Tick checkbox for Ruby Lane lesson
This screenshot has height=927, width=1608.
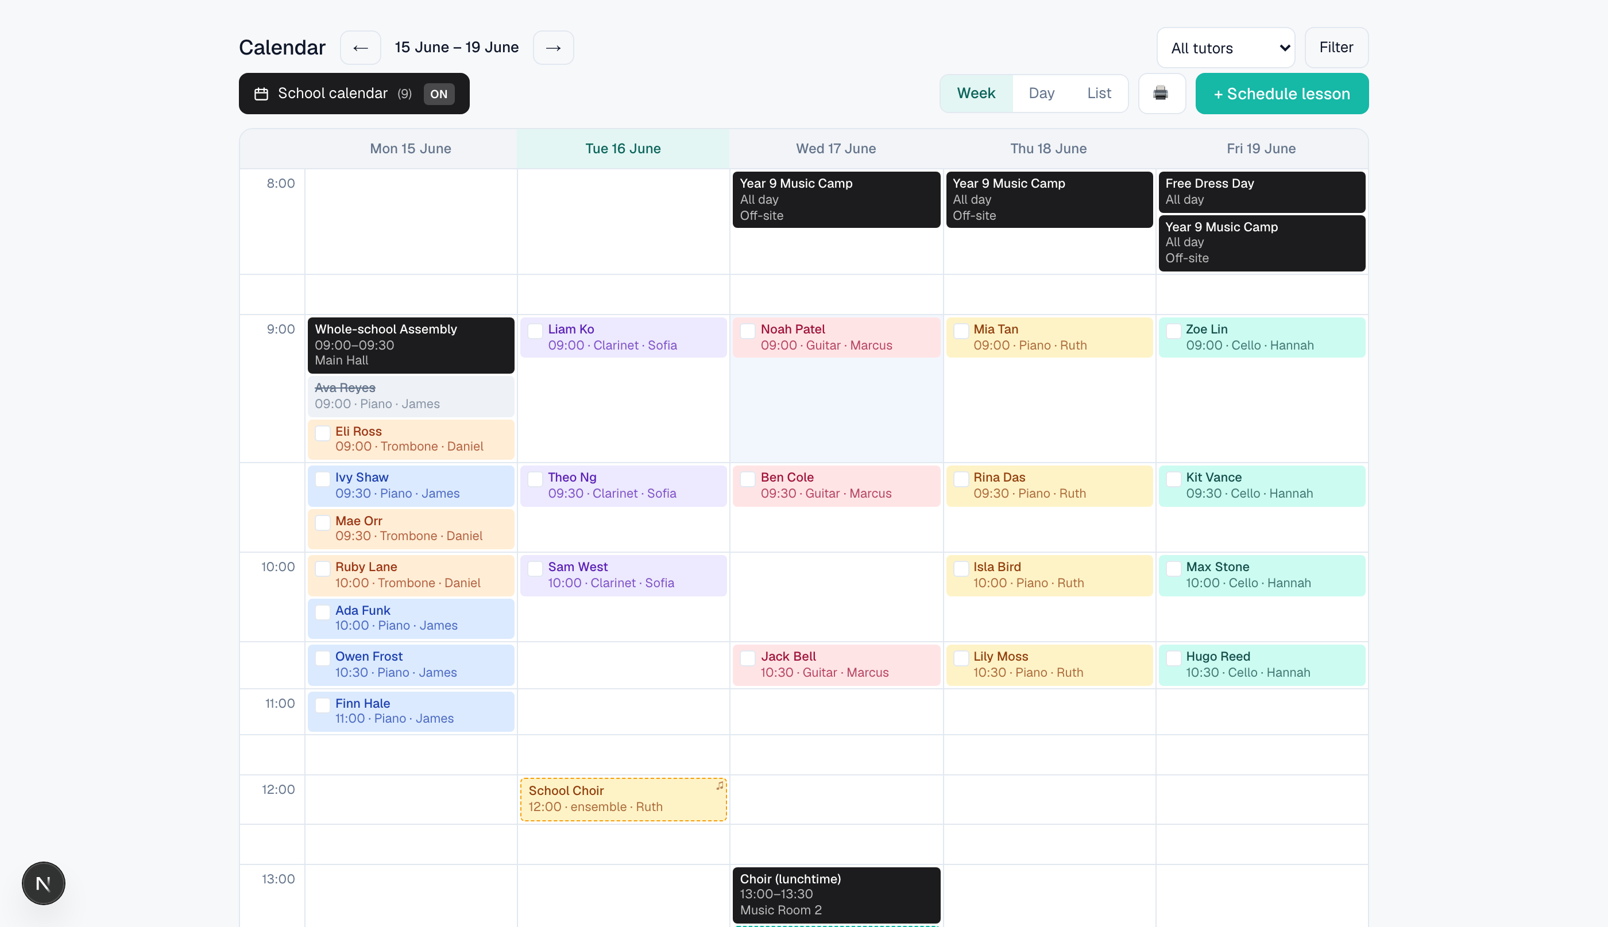click(x=323, y=569)
